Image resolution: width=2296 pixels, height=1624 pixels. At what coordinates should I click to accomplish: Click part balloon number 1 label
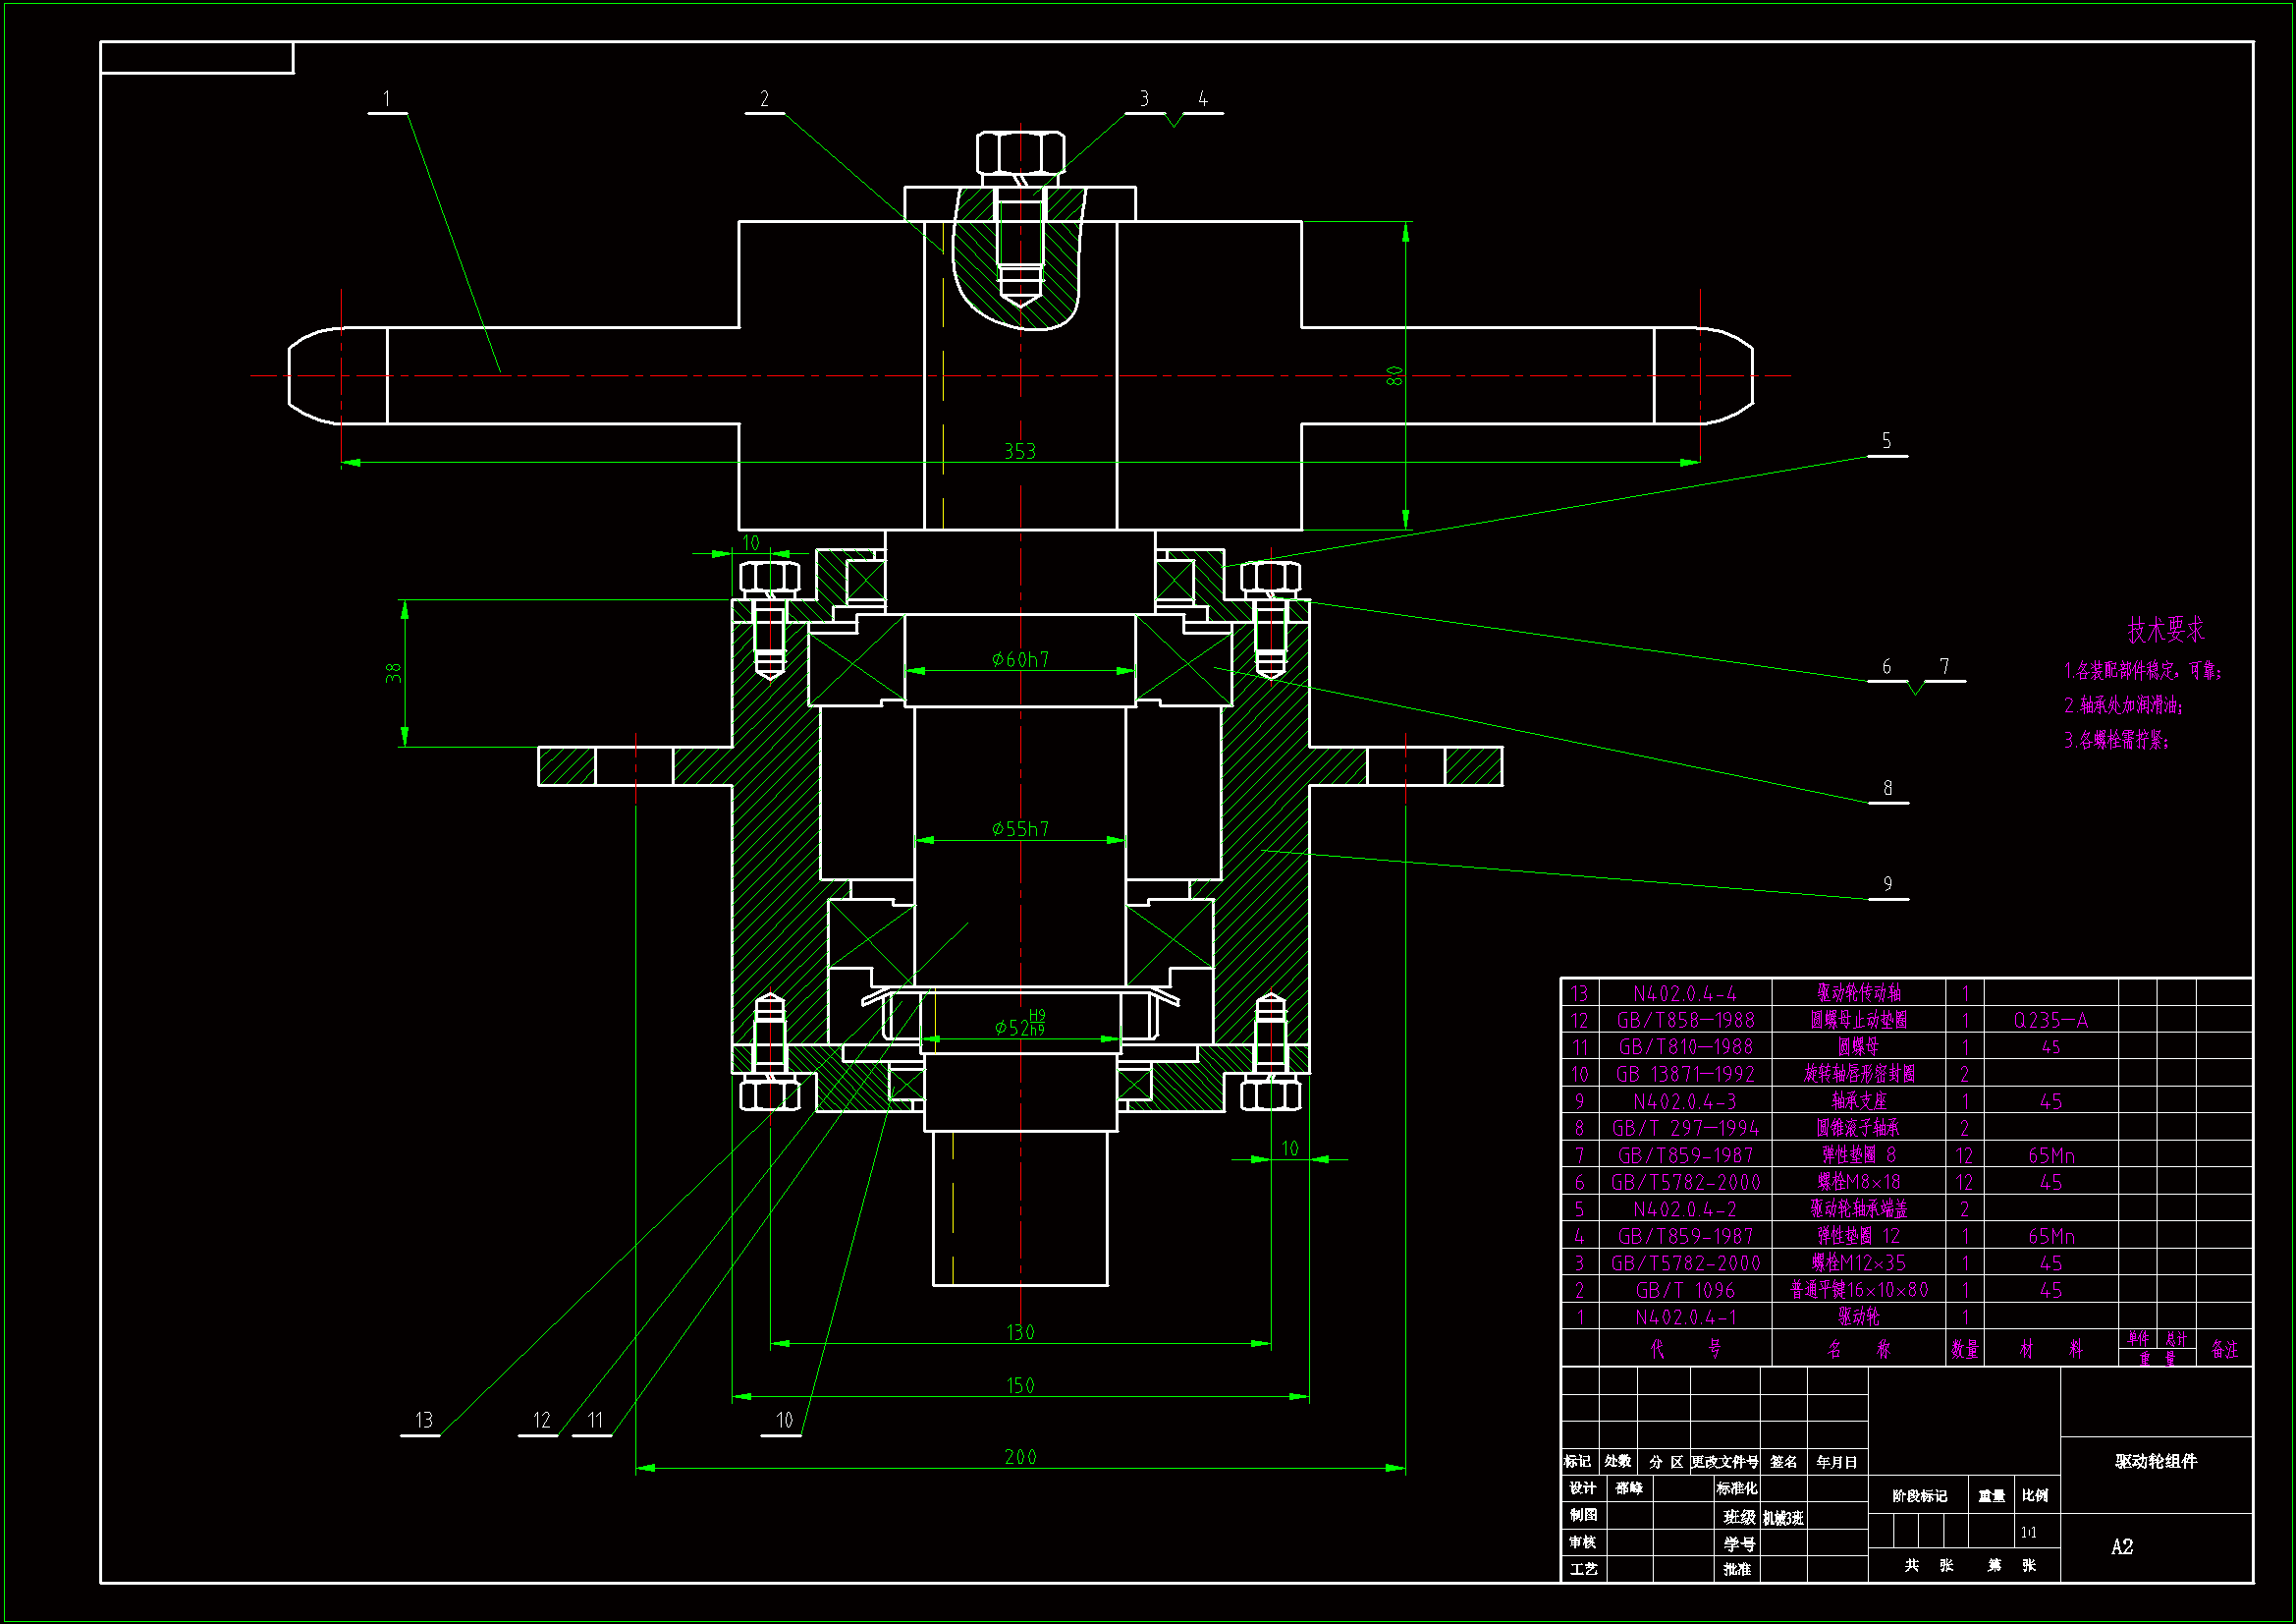pos(387,99)
